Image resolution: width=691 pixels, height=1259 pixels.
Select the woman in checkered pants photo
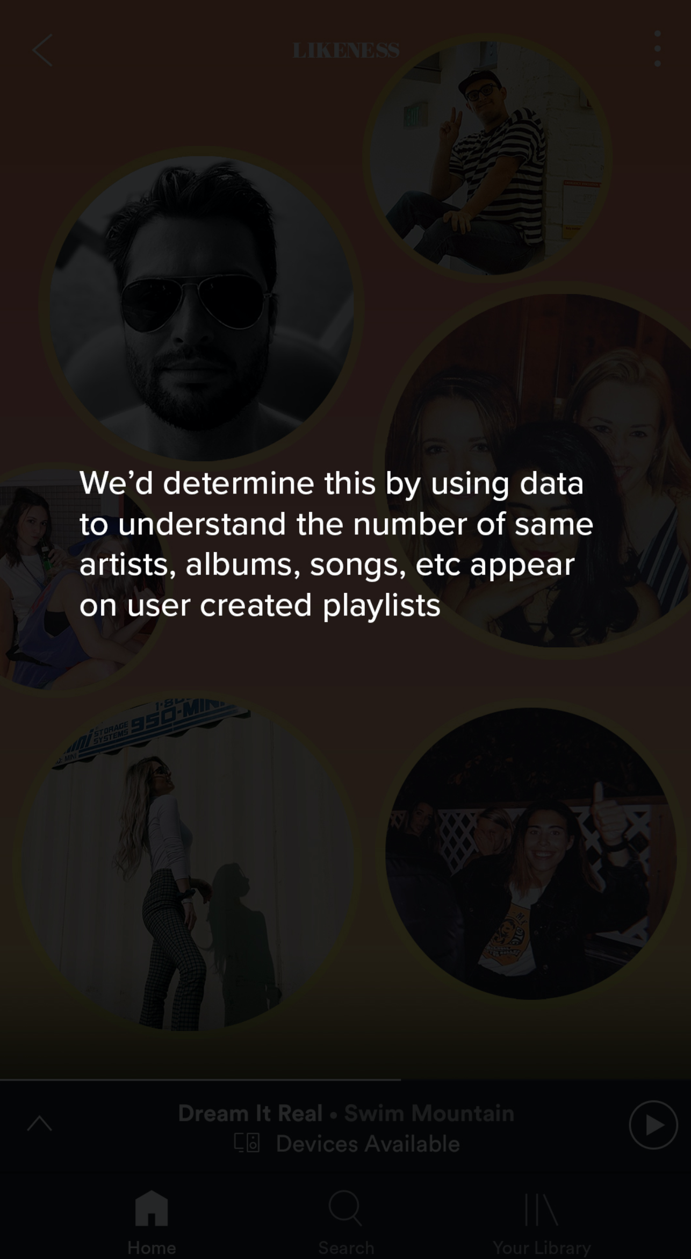point(186,865)
